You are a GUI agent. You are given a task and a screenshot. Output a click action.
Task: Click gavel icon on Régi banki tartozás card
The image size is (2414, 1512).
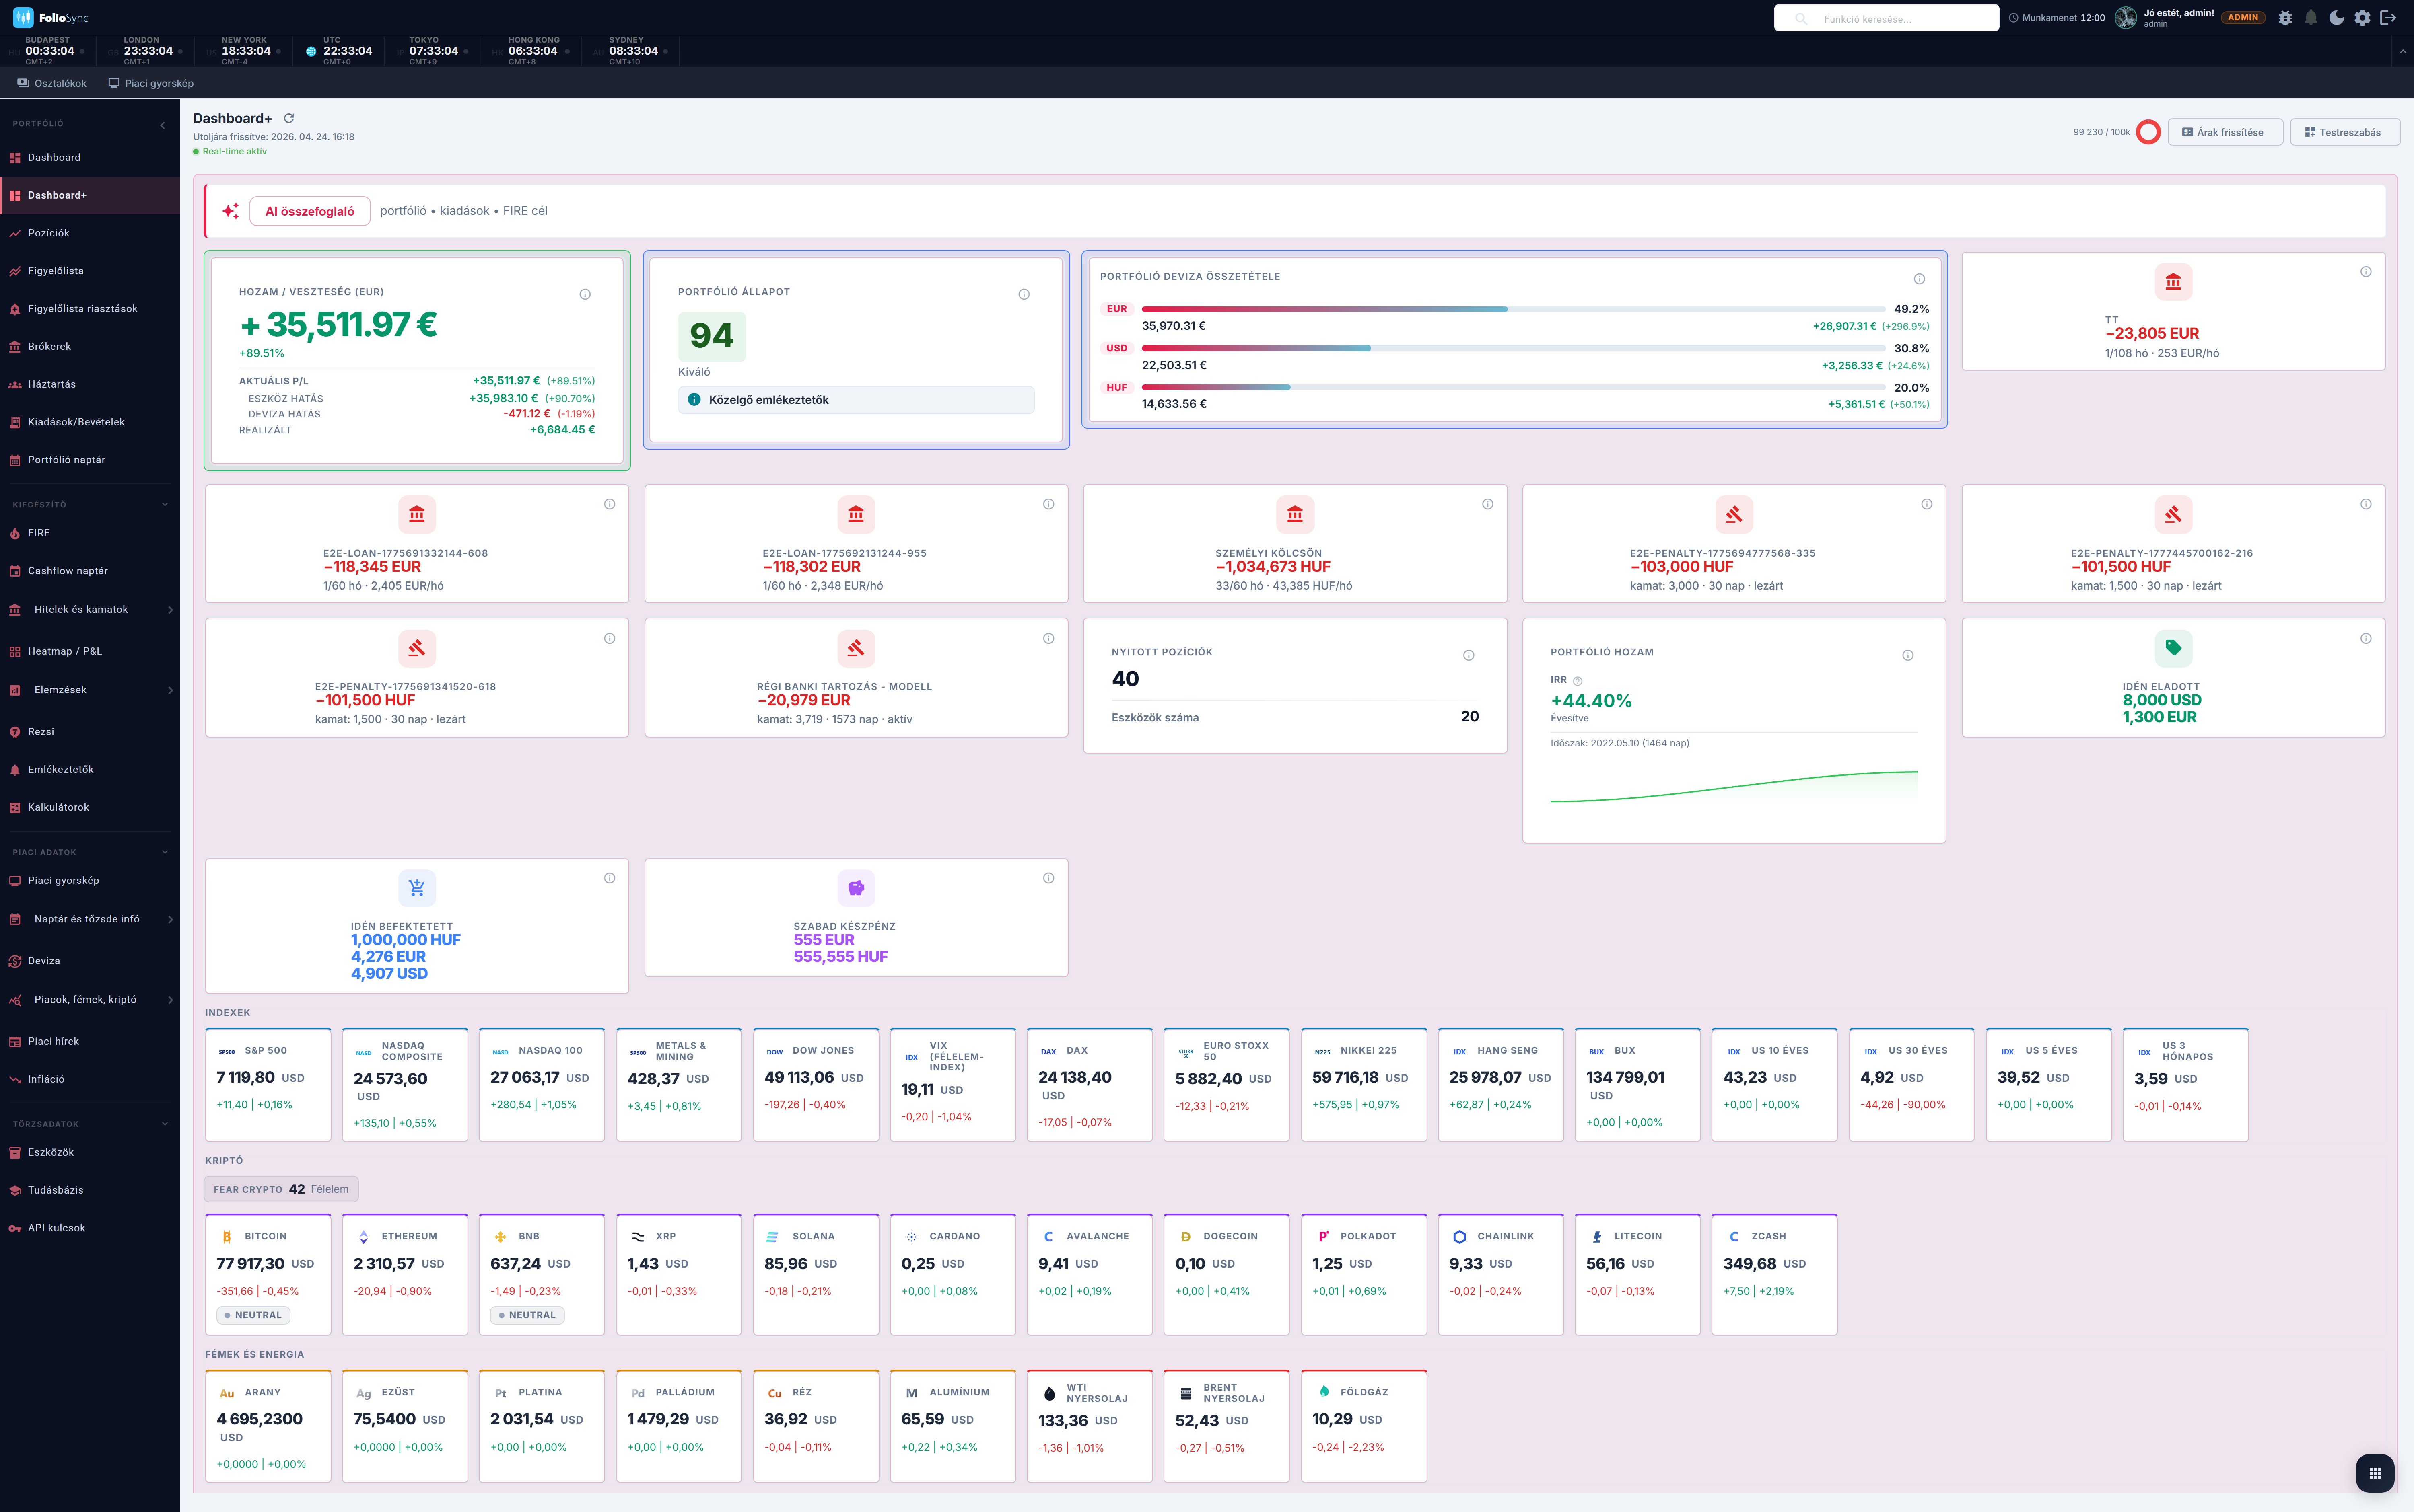point(856,648)
